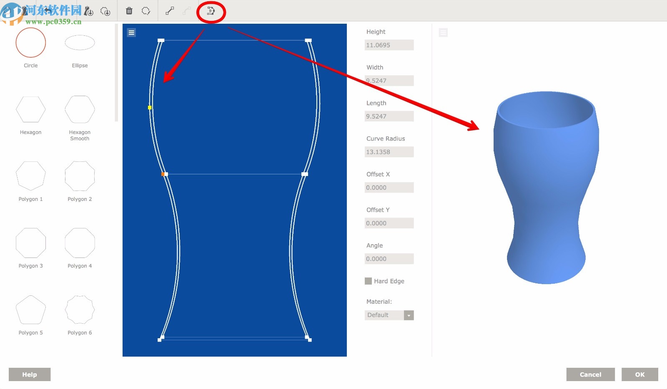
Task: Click the Width value field
Action: click(x=389, y=81)
